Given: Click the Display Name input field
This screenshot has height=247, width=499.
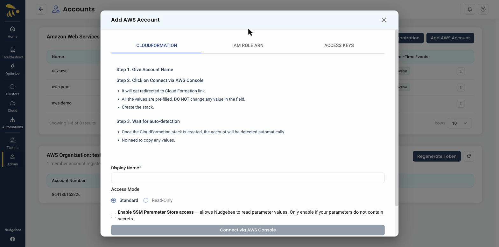Looking at the screenshot, I should 248,178.
